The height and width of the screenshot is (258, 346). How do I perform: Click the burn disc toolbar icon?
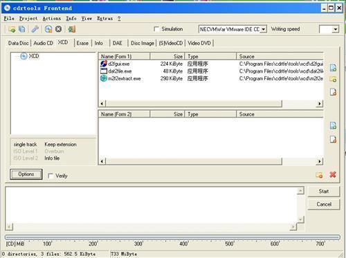point(48,29)
